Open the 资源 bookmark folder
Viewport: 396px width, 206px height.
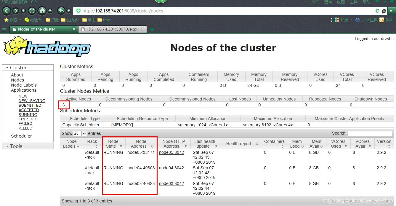click(x=52, y=20)
